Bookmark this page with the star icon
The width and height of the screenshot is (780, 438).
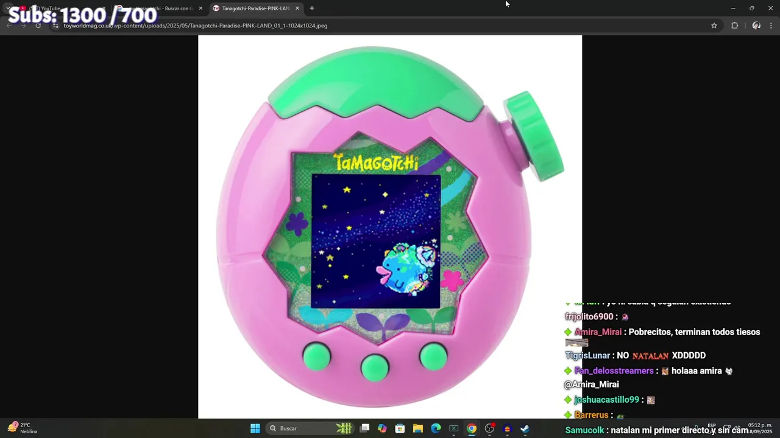coord(714,26)
